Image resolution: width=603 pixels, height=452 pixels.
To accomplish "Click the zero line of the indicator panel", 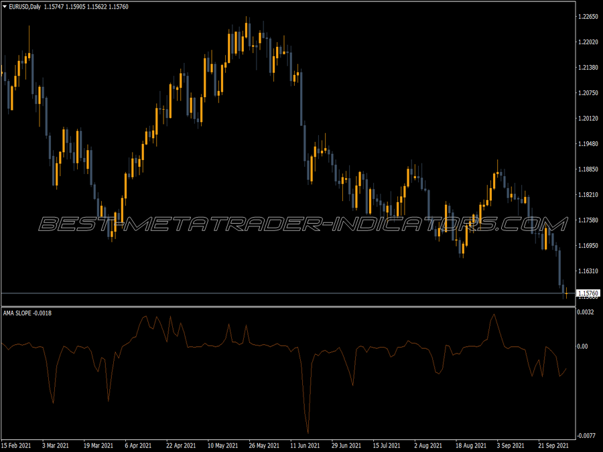I will tap(301, 347).
